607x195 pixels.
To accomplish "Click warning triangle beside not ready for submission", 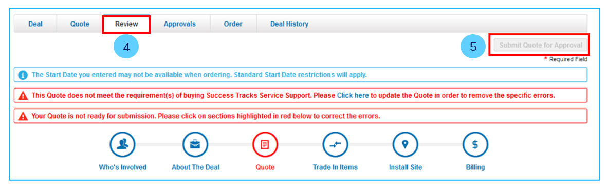I will click(23, 116).
